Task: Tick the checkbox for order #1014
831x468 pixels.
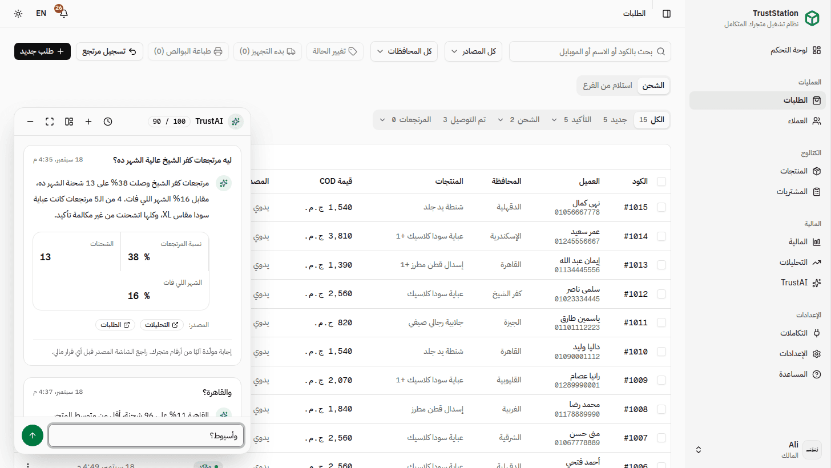Action: [661, 236]
